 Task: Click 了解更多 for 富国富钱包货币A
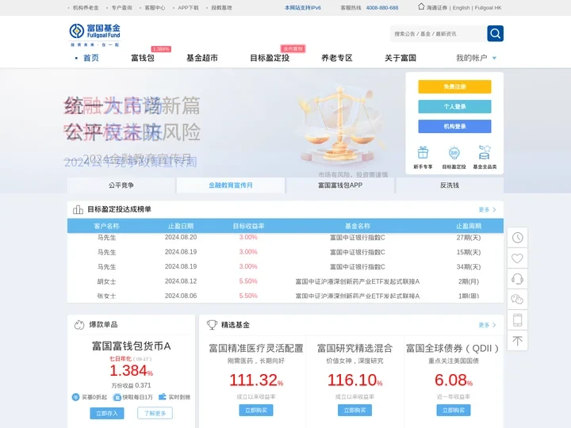155,413
